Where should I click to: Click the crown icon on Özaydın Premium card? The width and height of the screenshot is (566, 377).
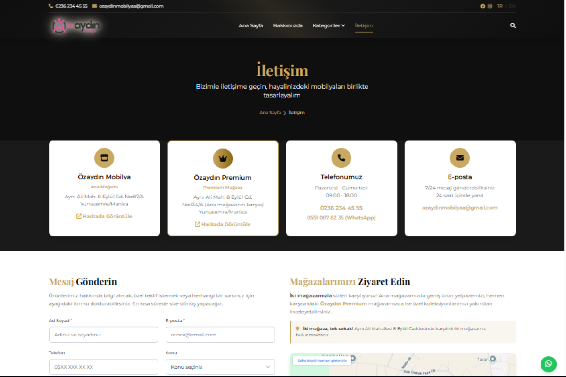coord(223,158)
